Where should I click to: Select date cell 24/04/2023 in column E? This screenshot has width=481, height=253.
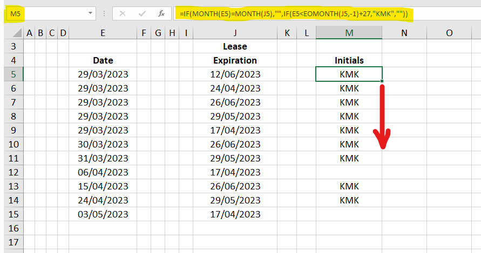click(x=103, y=200)
